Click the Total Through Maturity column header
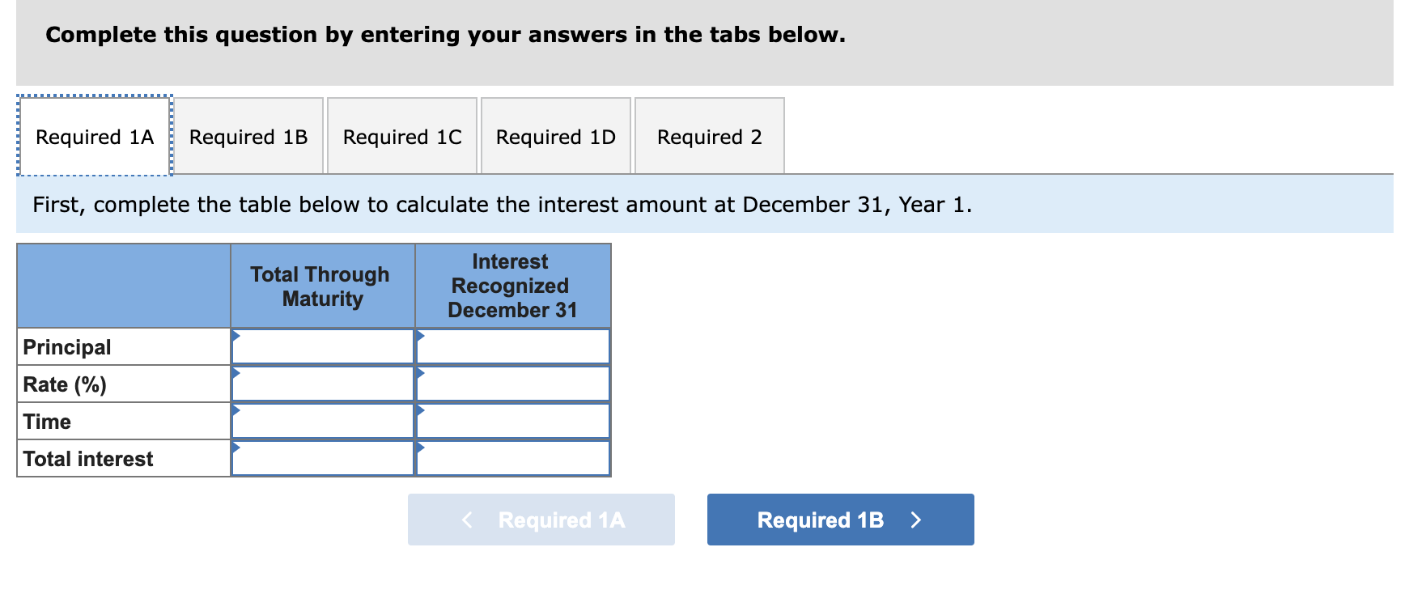1426x594 pixels. click(x=320, y=286)
